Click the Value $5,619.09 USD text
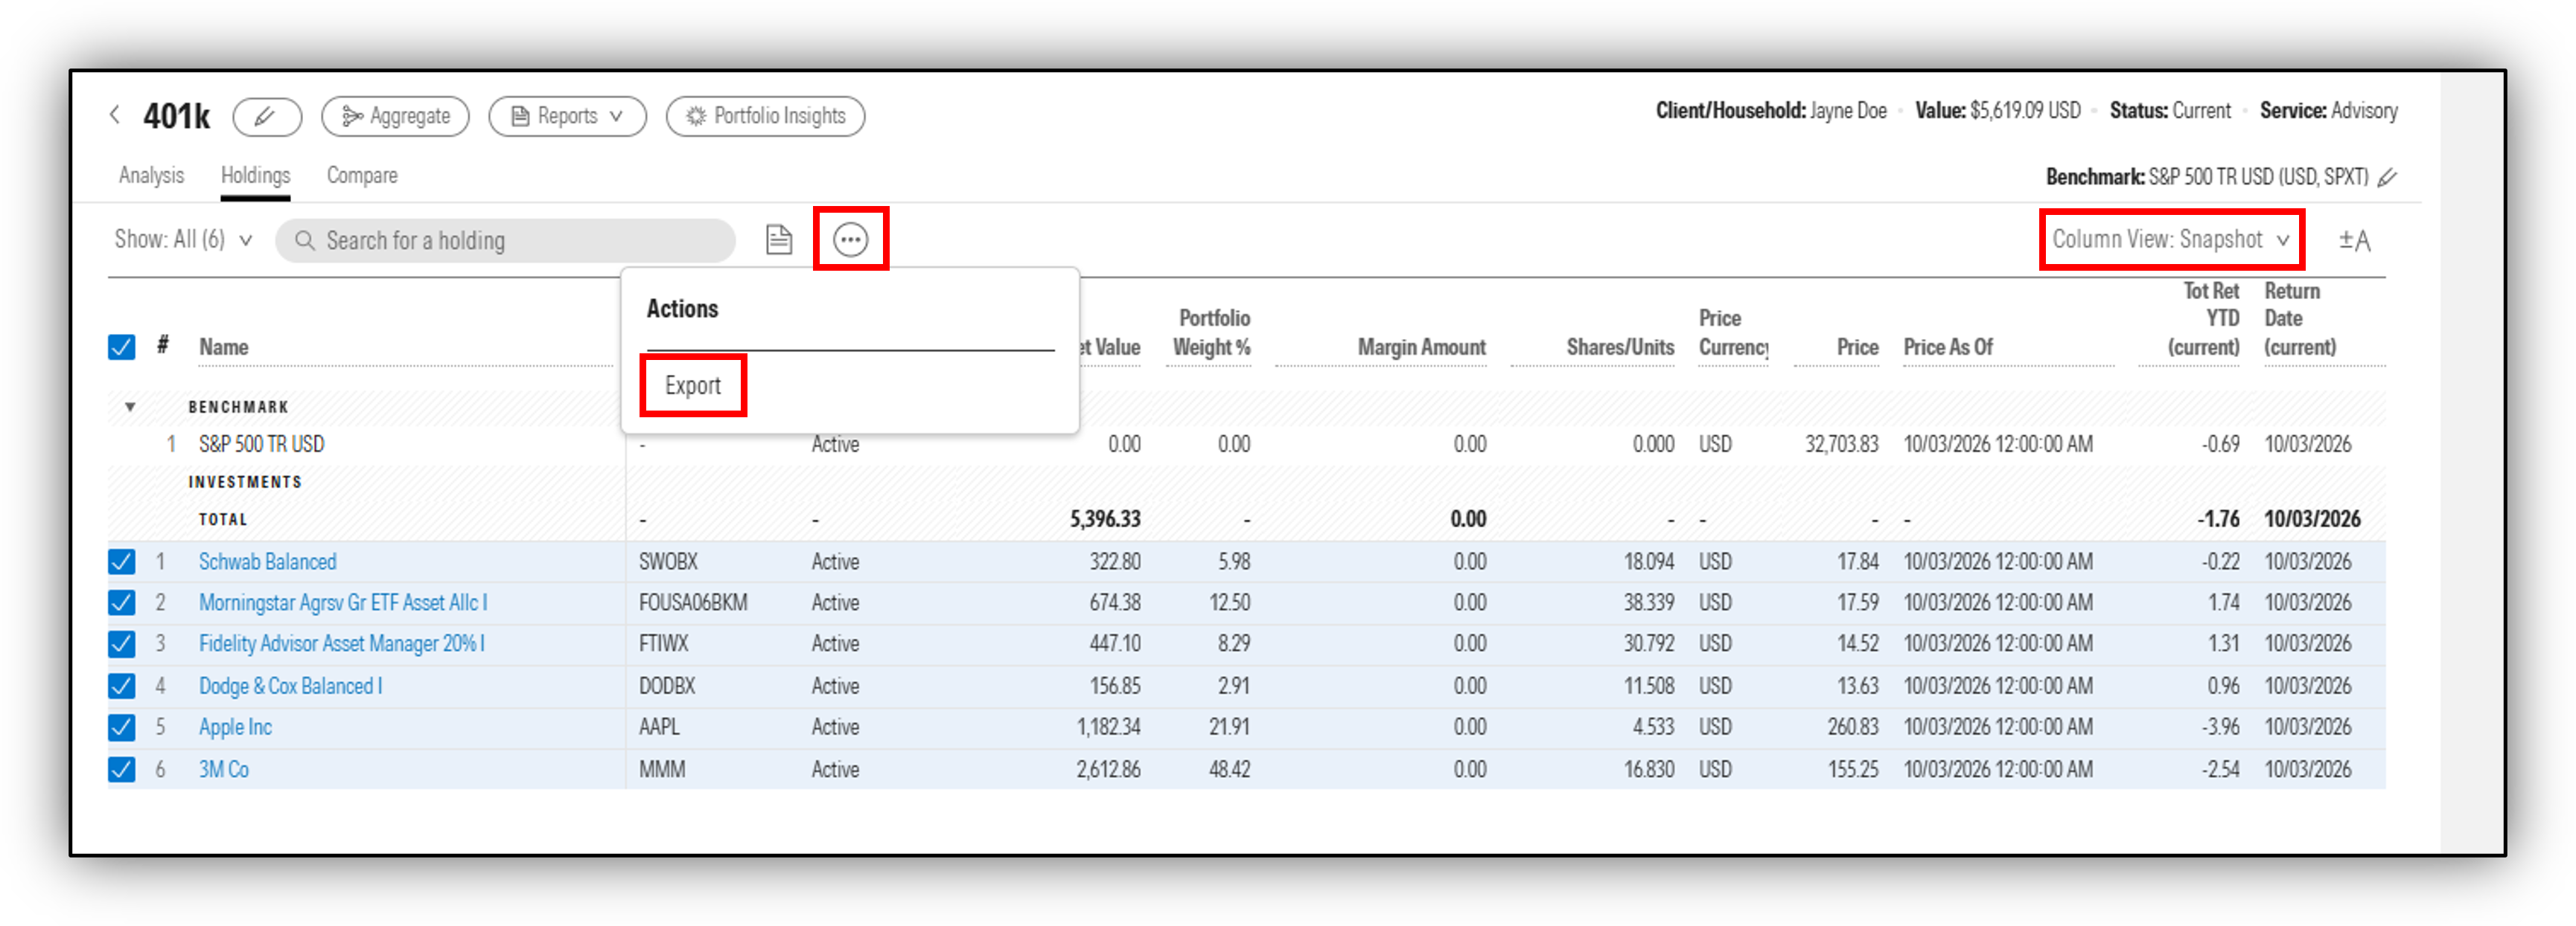The image size is (2576, 926). (x=1997, y=111)
